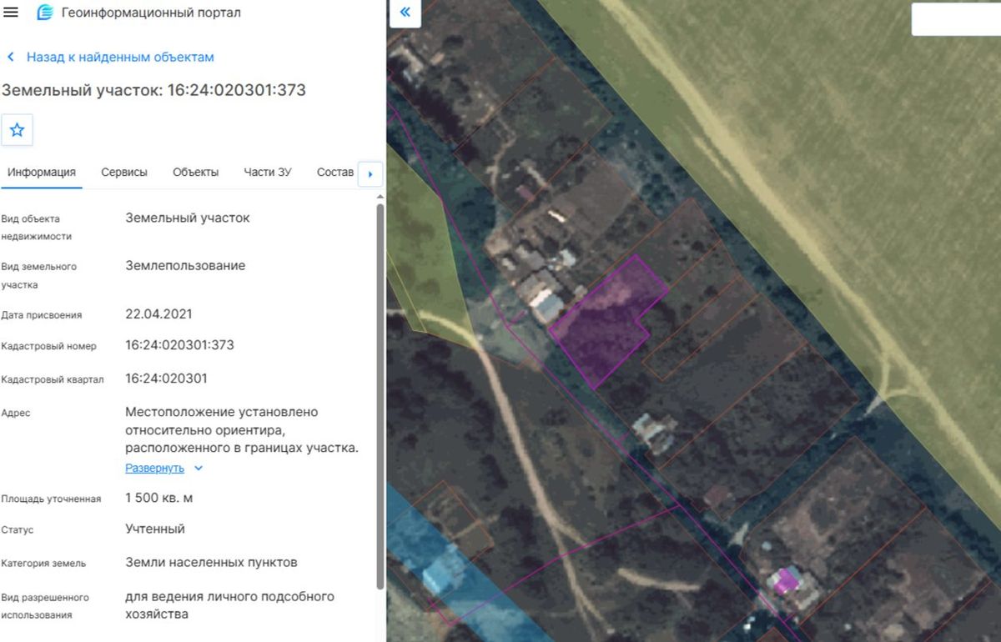This screenshot has height=642, width=1001.
Task: Select the cadastral number value 16:24:020301:373
Action: tap(179, 345)
